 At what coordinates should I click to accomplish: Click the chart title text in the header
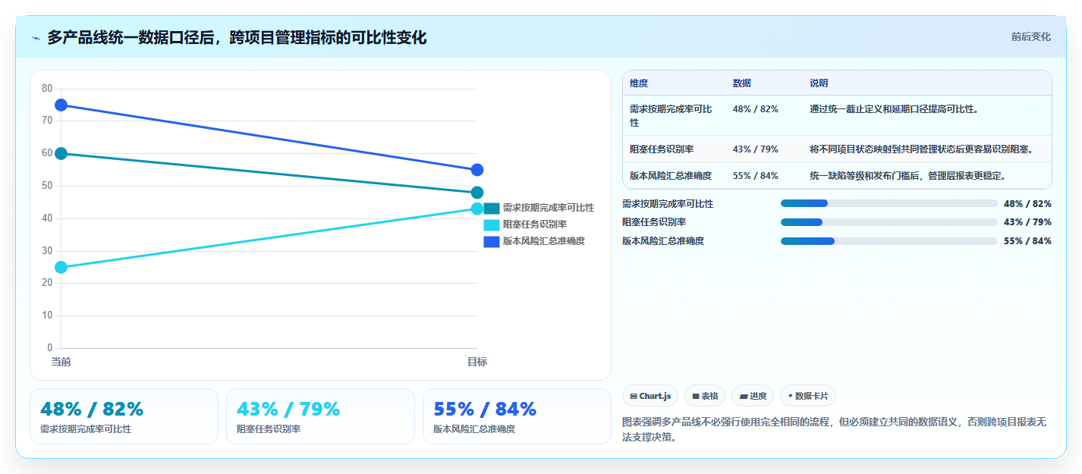tap(237, 38)
